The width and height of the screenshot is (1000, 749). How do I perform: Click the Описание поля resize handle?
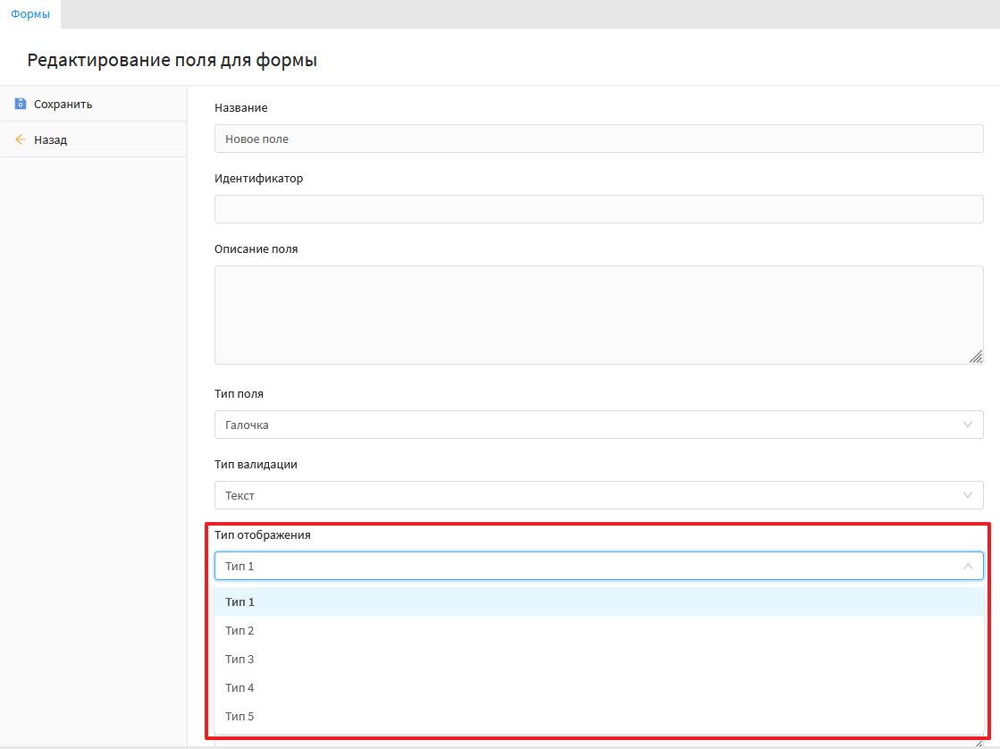[976, 357]
